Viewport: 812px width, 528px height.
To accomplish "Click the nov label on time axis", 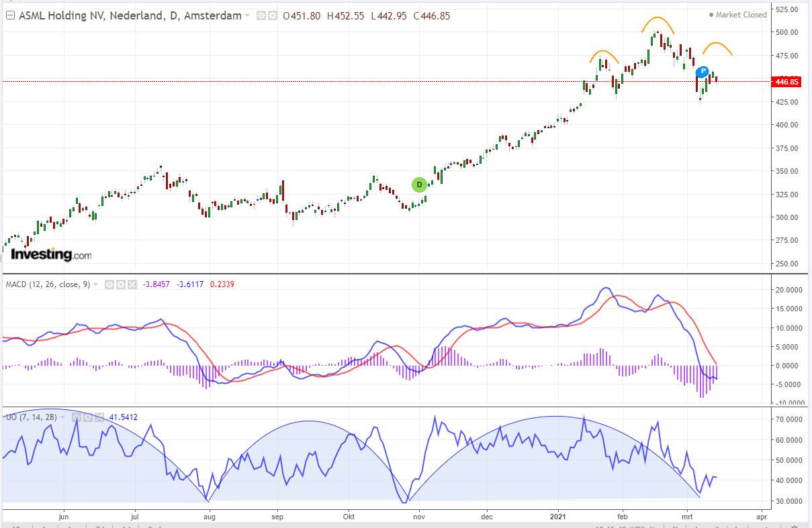I will tap(420, 517).
